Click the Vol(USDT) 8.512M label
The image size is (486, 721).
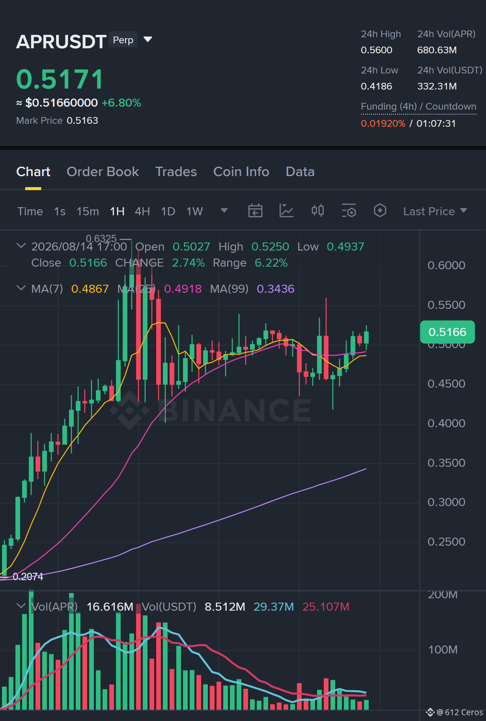point(193,607)
